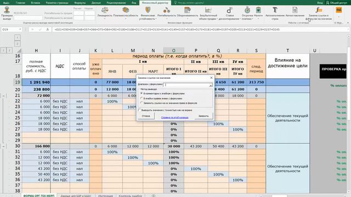Collapse the row group at row 21
Viewport: 351px width, 197px height.
coord(4,96)
